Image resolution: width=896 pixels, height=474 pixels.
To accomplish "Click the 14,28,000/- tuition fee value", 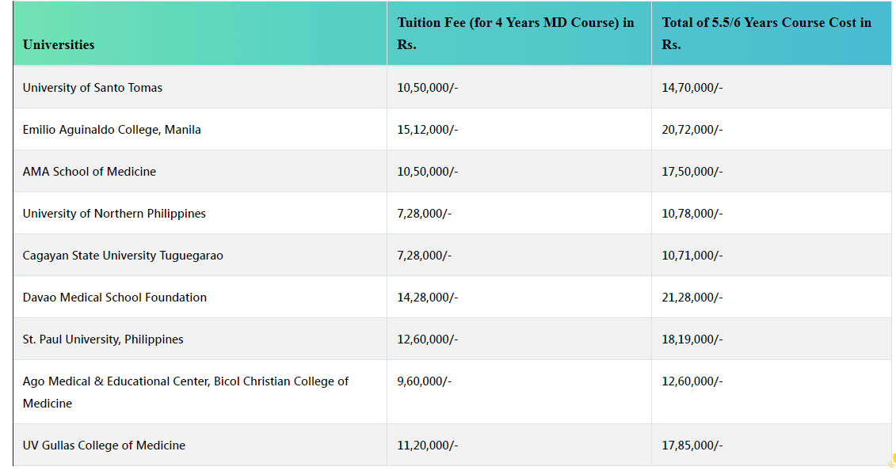I will point(428,298).
